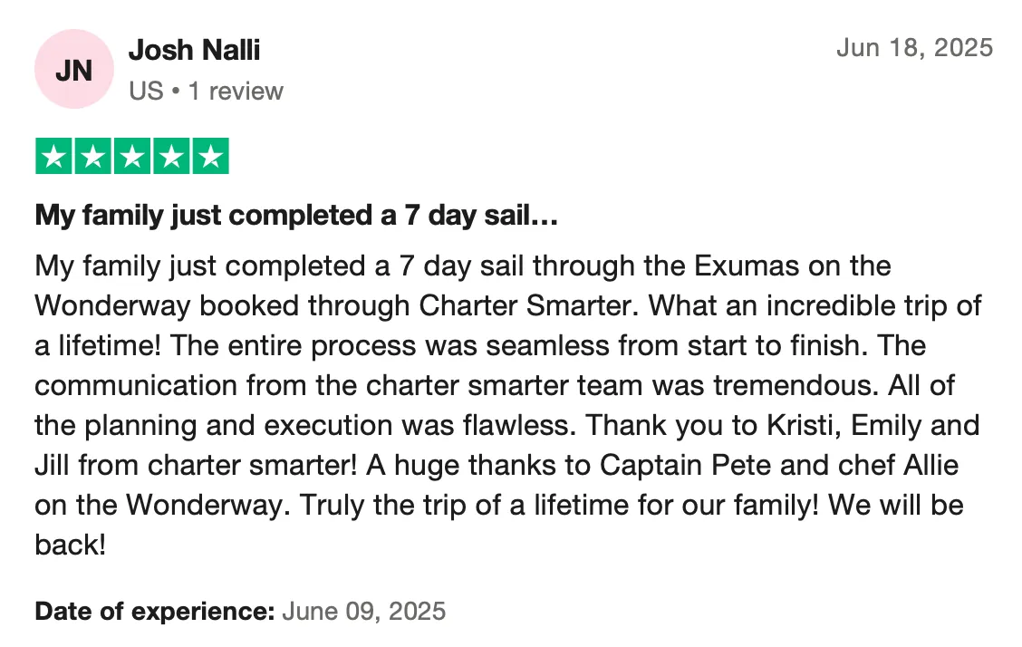Open the "My family just completed" review title

click(295, 216)
